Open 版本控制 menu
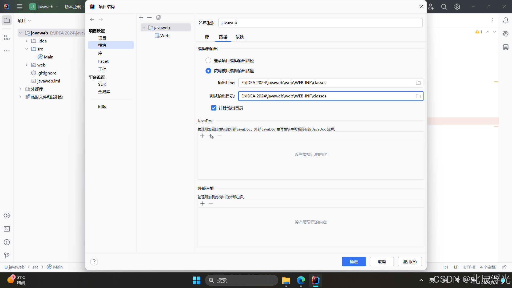 74,7
